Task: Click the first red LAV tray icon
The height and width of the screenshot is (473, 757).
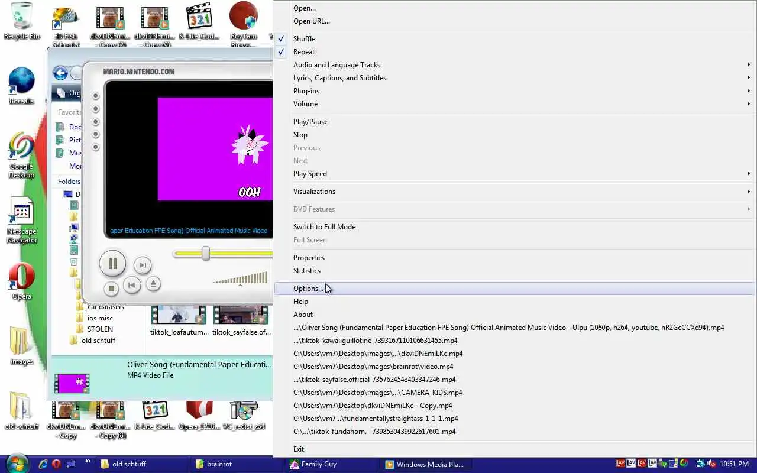Action: click(x=621, y=464)
